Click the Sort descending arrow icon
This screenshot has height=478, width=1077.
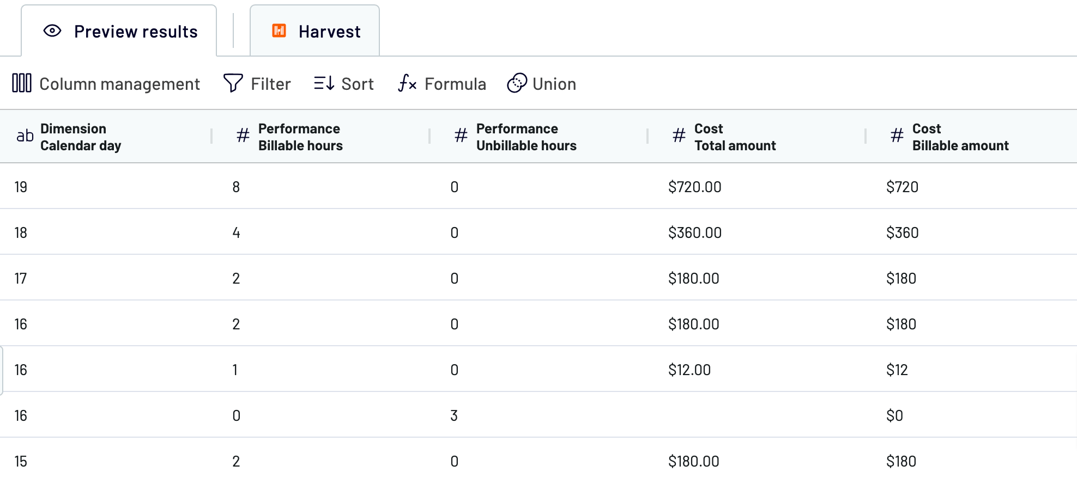coord(324,83)
